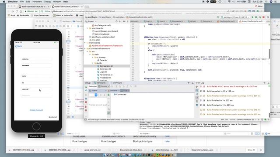Image resolution: width=280 pixels, height=157 pixels.
Task: Select Persistence.kt in the project tree
Action: click(106, 75)
